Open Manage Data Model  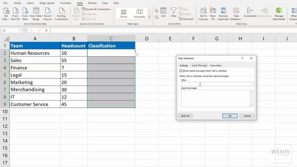point(279,14)
